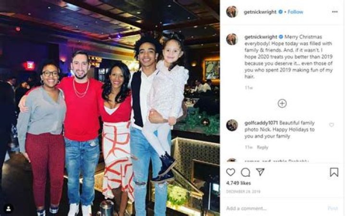Load more comments with the plus circle
This screenshot has height=216, width=346.
[282, 103]
